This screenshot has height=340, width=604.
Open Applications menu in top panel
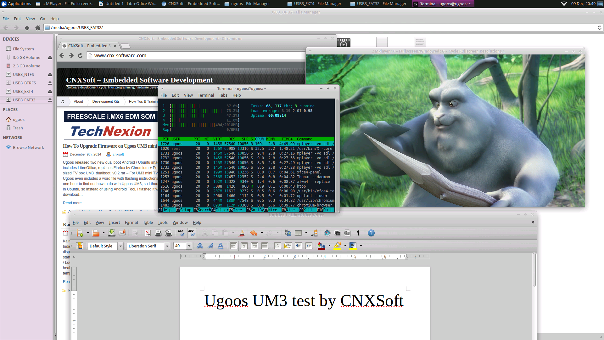click(x=16, y=4)
